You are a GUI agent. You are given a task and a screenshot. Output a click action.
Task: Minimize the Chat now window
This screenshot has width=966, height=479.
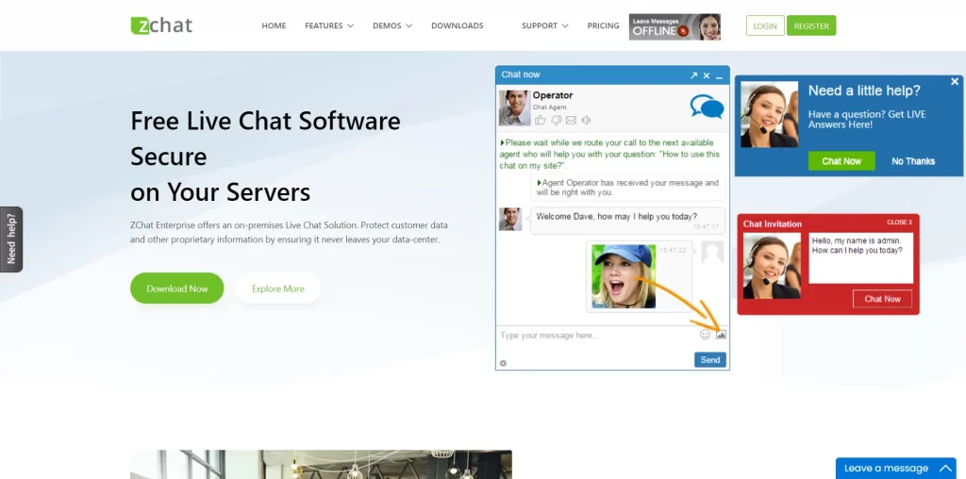tap(719, 75)
